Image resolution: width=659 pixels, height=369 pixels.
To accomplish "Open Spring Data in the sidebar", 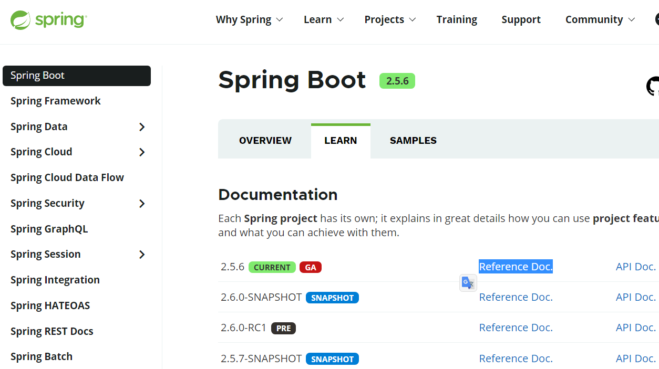I will coord(39,126).
